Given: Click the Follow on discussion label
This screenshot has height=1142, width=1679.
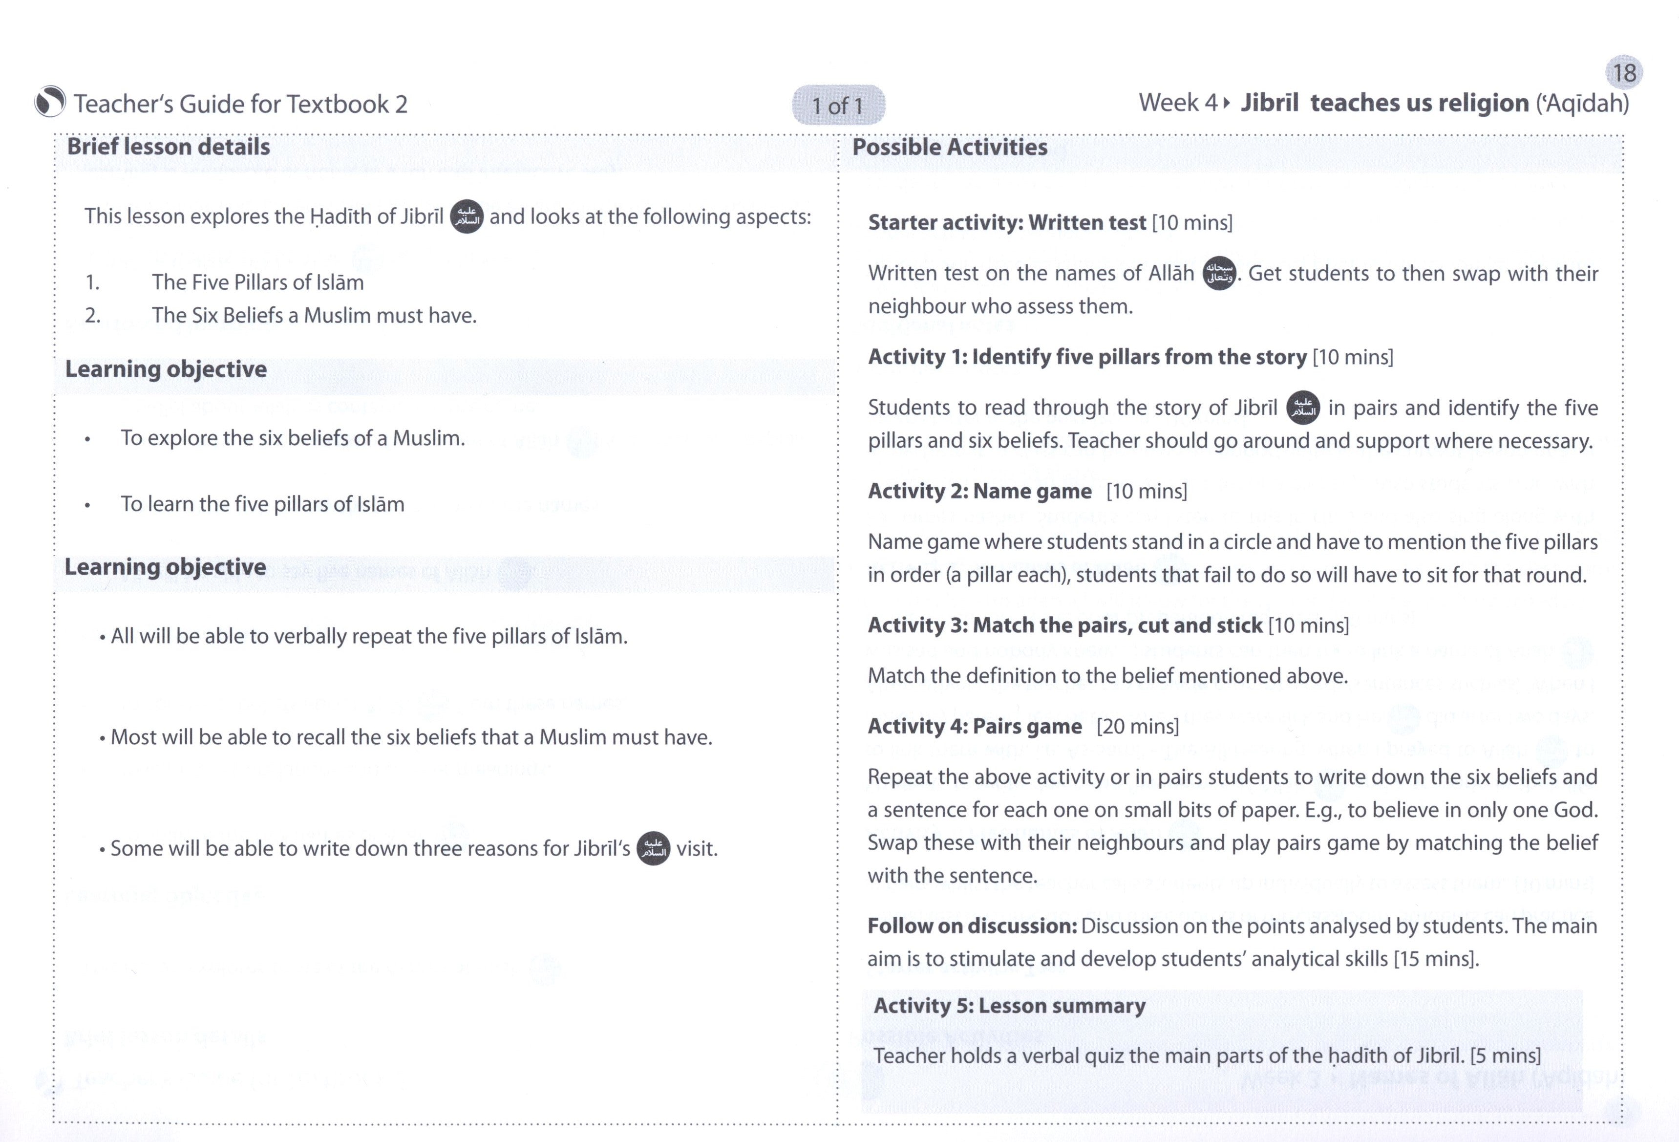Looking at the screenshot, I should point(973,926).
